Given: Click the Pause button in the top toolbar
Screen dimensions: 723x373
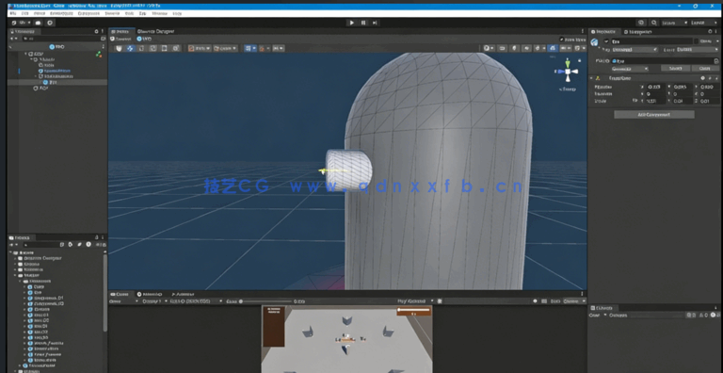Looking at the screenshot, I should (x=363, y=23).
